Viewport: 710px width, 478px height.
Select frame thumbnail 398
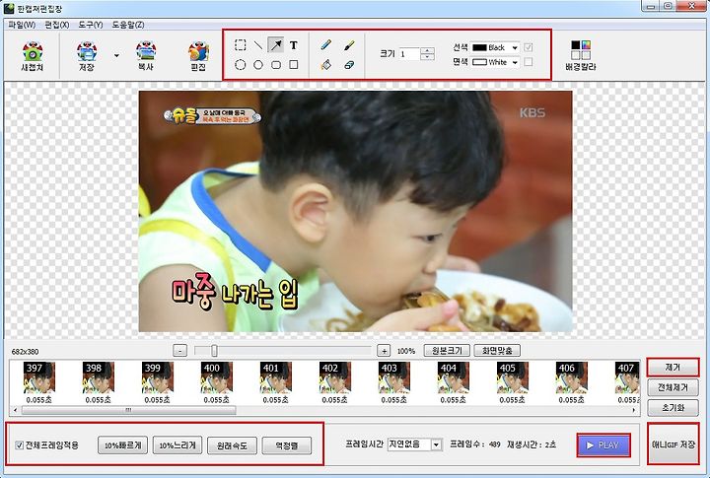(x=99, y=377)
